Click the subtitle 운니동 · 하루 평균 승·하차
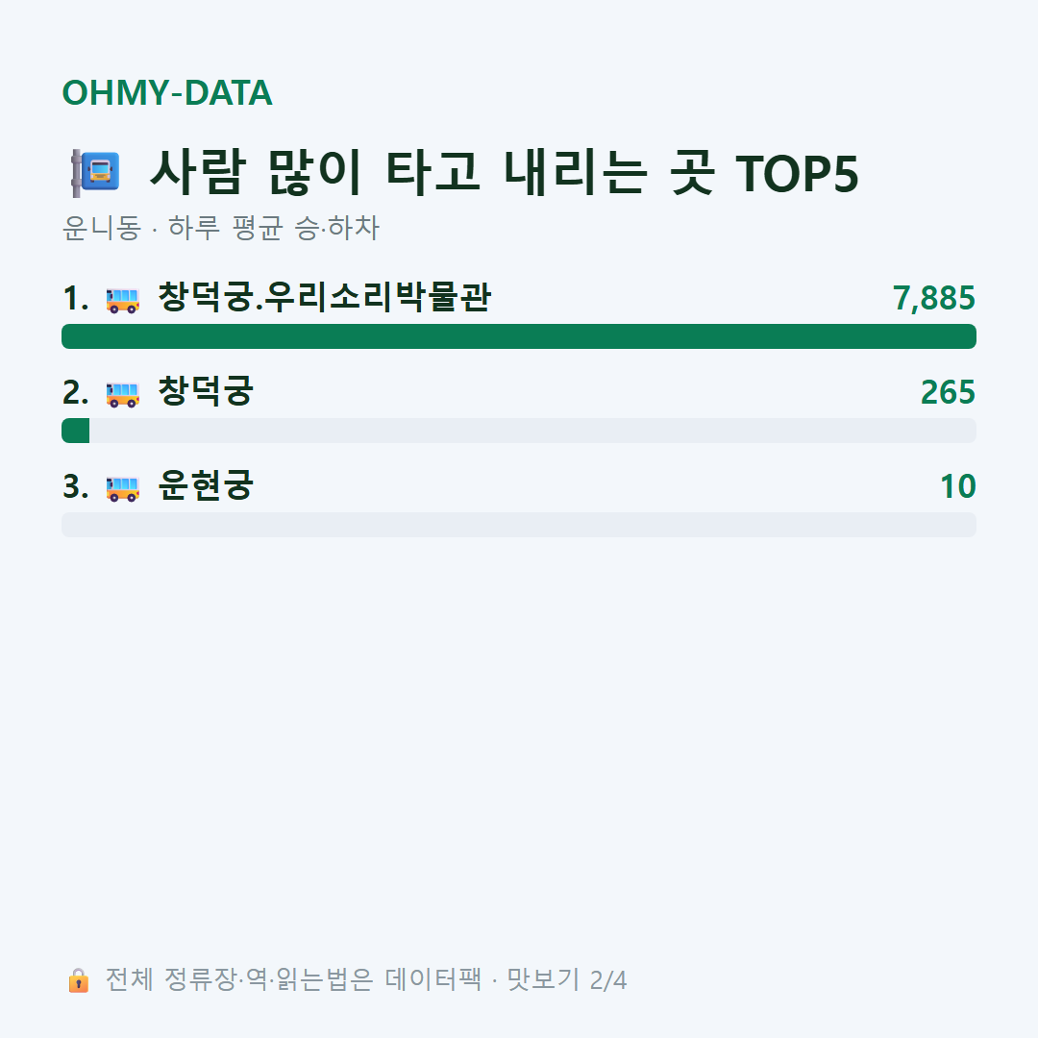This screenshot has height=1038, width=1038. [x=220, y=228]
